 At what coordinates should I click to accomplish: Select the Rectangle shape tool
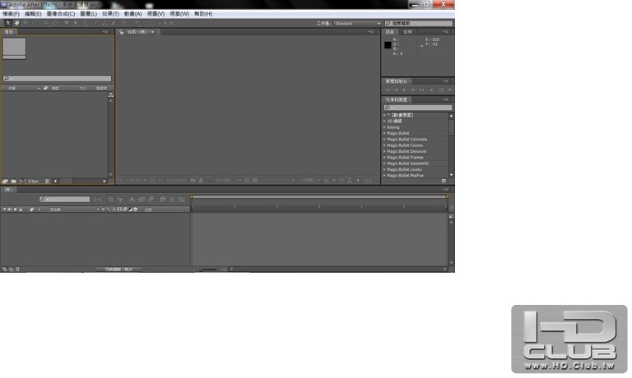[67, 23]
